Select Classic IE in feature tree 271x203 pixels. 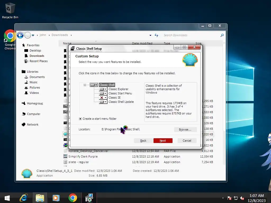tap(114, 98)
